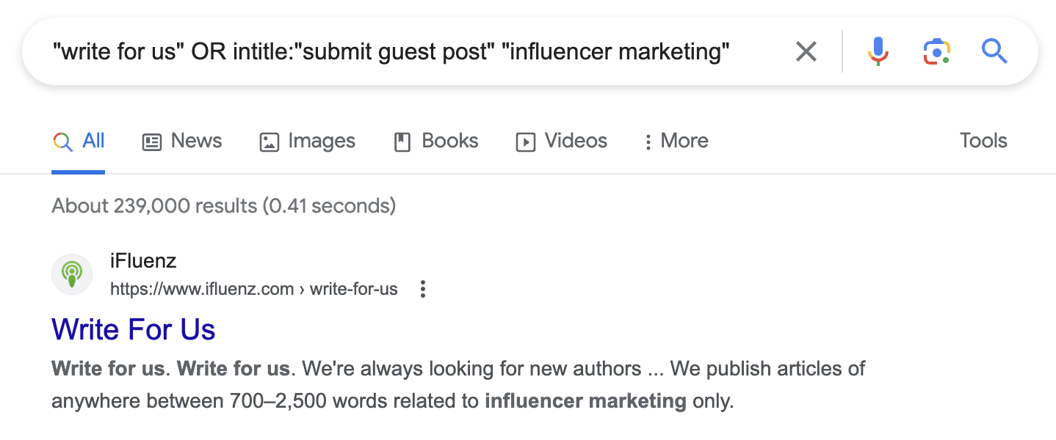This screenshot has height=440, width=1056.
Task: Open Google Lens image search
Action: click(936, 51)
